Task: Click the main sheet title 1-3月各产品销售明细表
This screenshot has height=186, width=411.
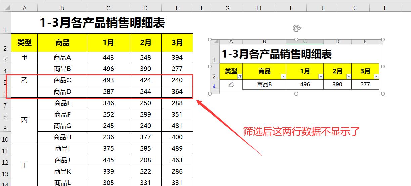Action: [102, 23]
